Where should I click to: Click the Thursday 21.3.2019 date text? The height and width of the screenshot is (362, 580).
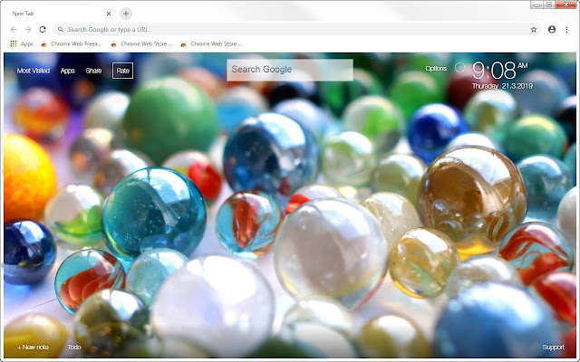pyautogui.click(x=502, y=86)
